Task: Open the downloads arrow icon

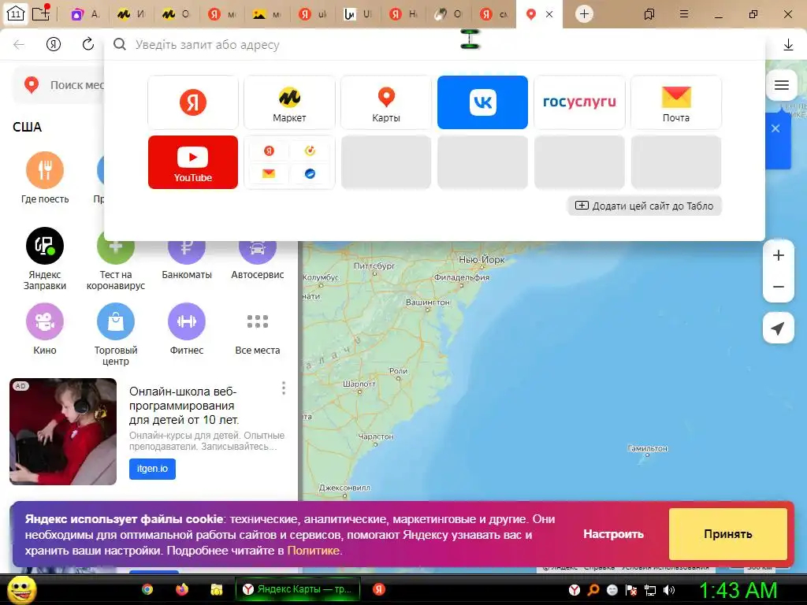Action: point(788,45)
